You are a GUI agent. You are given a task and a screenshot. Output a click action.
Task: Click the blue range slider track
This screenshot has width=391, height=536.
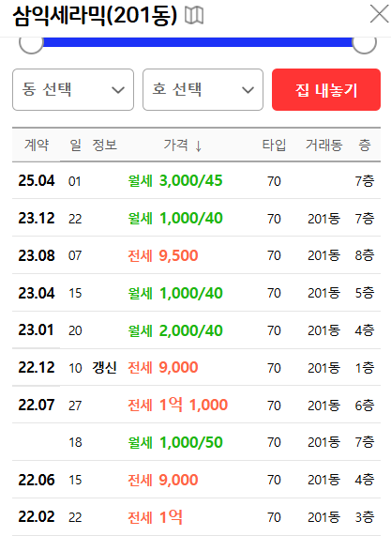click(x=198, y=42)
